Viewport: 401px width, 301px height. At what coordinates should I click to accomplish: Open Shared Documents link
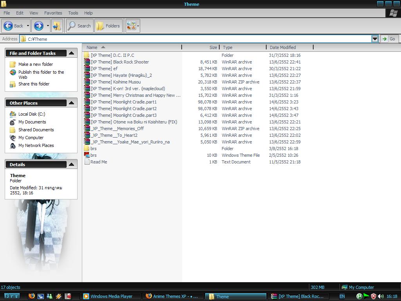click(36, 130)
